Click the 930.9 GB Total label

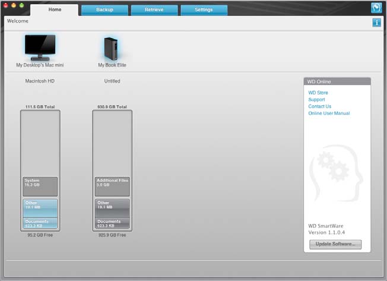[112, 107]
